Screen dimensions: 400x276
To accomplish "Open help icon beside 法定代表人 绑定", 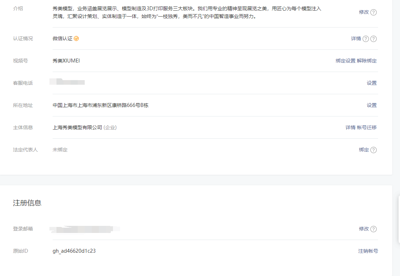I will pos(374,150).
